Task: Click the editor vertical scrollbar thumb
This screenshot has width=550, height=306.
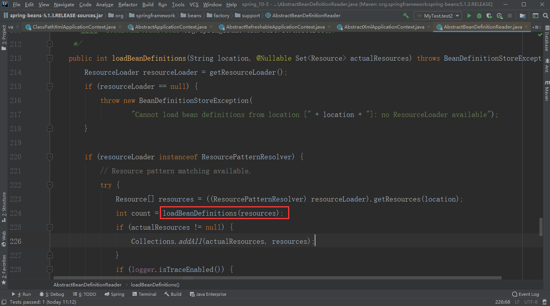Action: coord(541,227)
